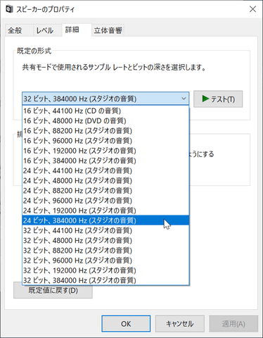Confirm with the OK button
263x338 pixels.
pyautogui.click(x=126, y=324)
